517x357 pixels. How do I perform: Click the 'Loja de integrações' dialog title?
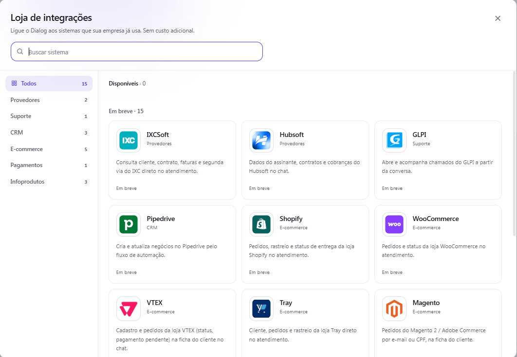pyautogui.click(x=51, y=17)
